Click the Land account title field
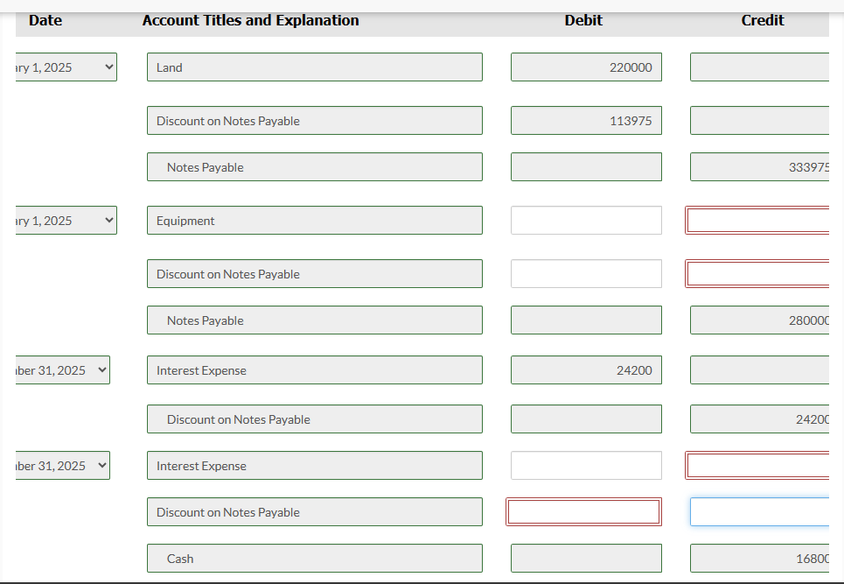 (315, 67)
